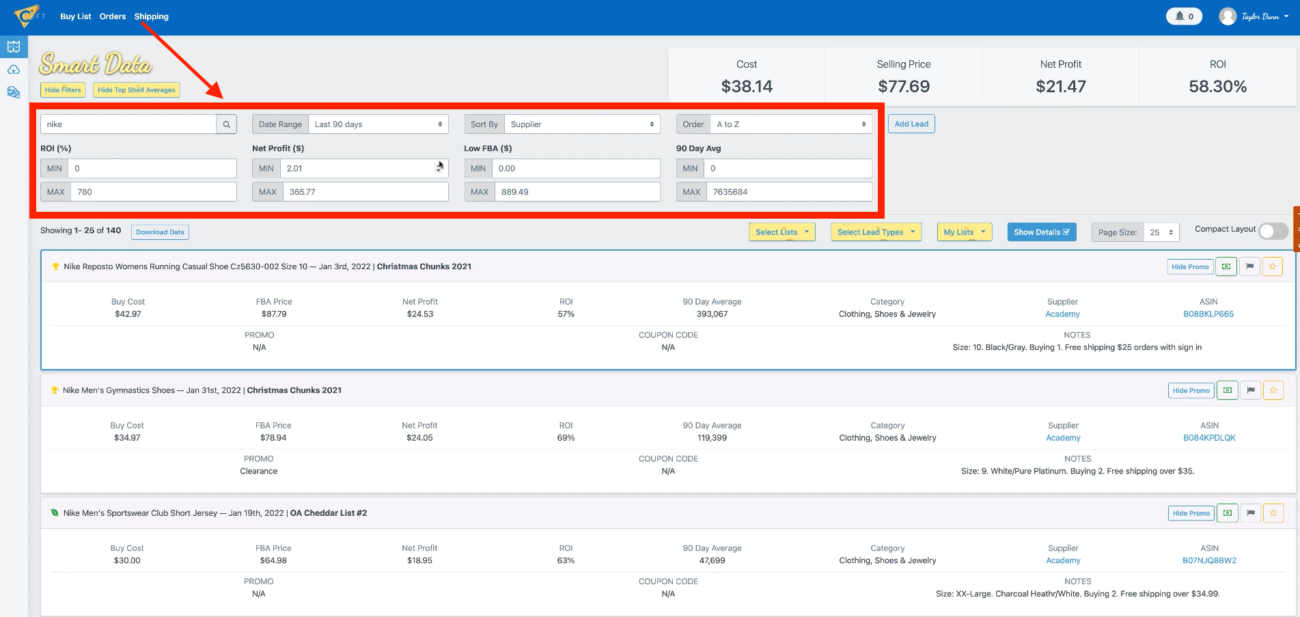Click the Hide Filters button

[x=63, y=90]
